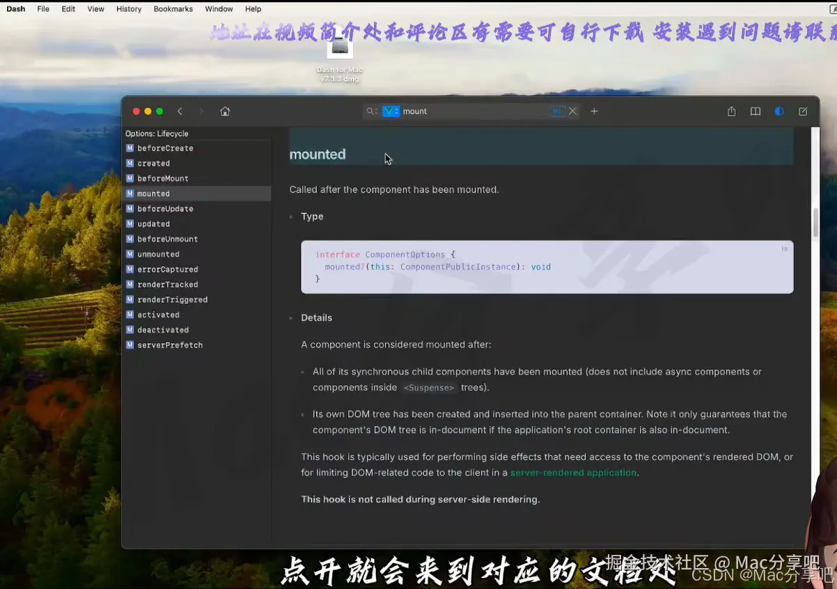
Task: Click the magnifying glass search icon
Action: (371, 111)
